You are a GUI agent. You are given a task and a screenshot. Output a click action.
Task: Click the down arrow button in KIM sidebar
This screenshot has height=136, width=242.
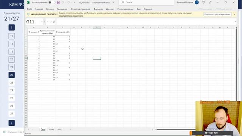coord(12,123)
